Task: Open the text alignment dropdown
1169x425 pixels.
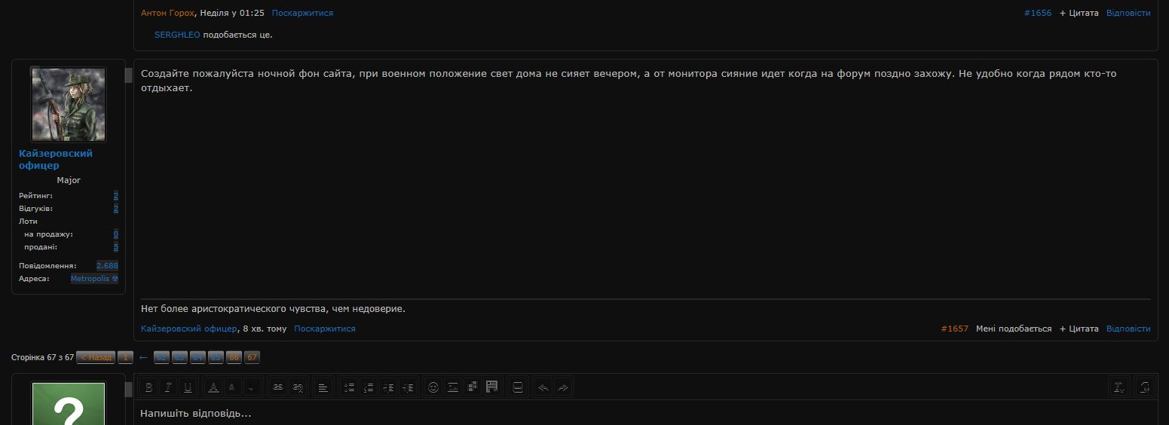Action: click(323, 387)
